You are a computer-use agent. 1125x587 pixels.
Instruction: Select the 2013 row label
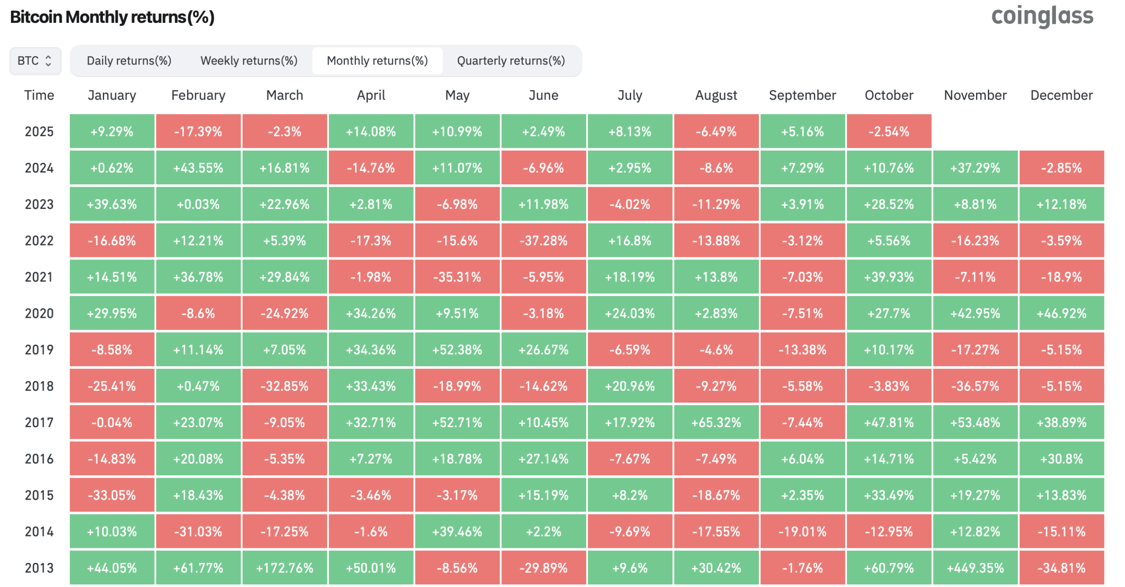click(39, 568)
